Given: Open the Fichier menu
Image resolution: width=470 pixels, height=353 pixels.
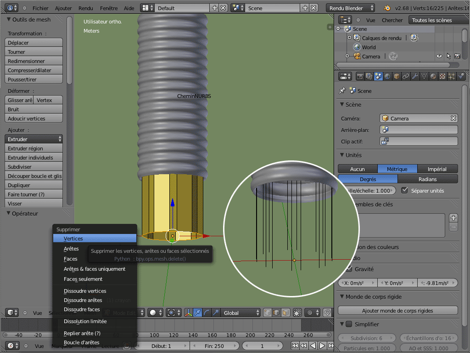Looking at the screenshot, I should point(40,8).
